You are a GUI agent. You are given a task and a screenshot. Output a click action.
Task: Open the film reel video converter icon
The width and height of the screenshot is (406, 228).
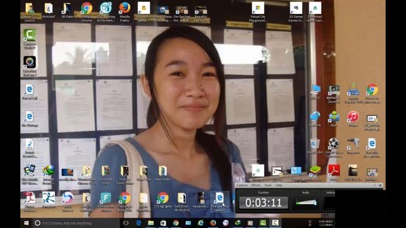(334, 148)
